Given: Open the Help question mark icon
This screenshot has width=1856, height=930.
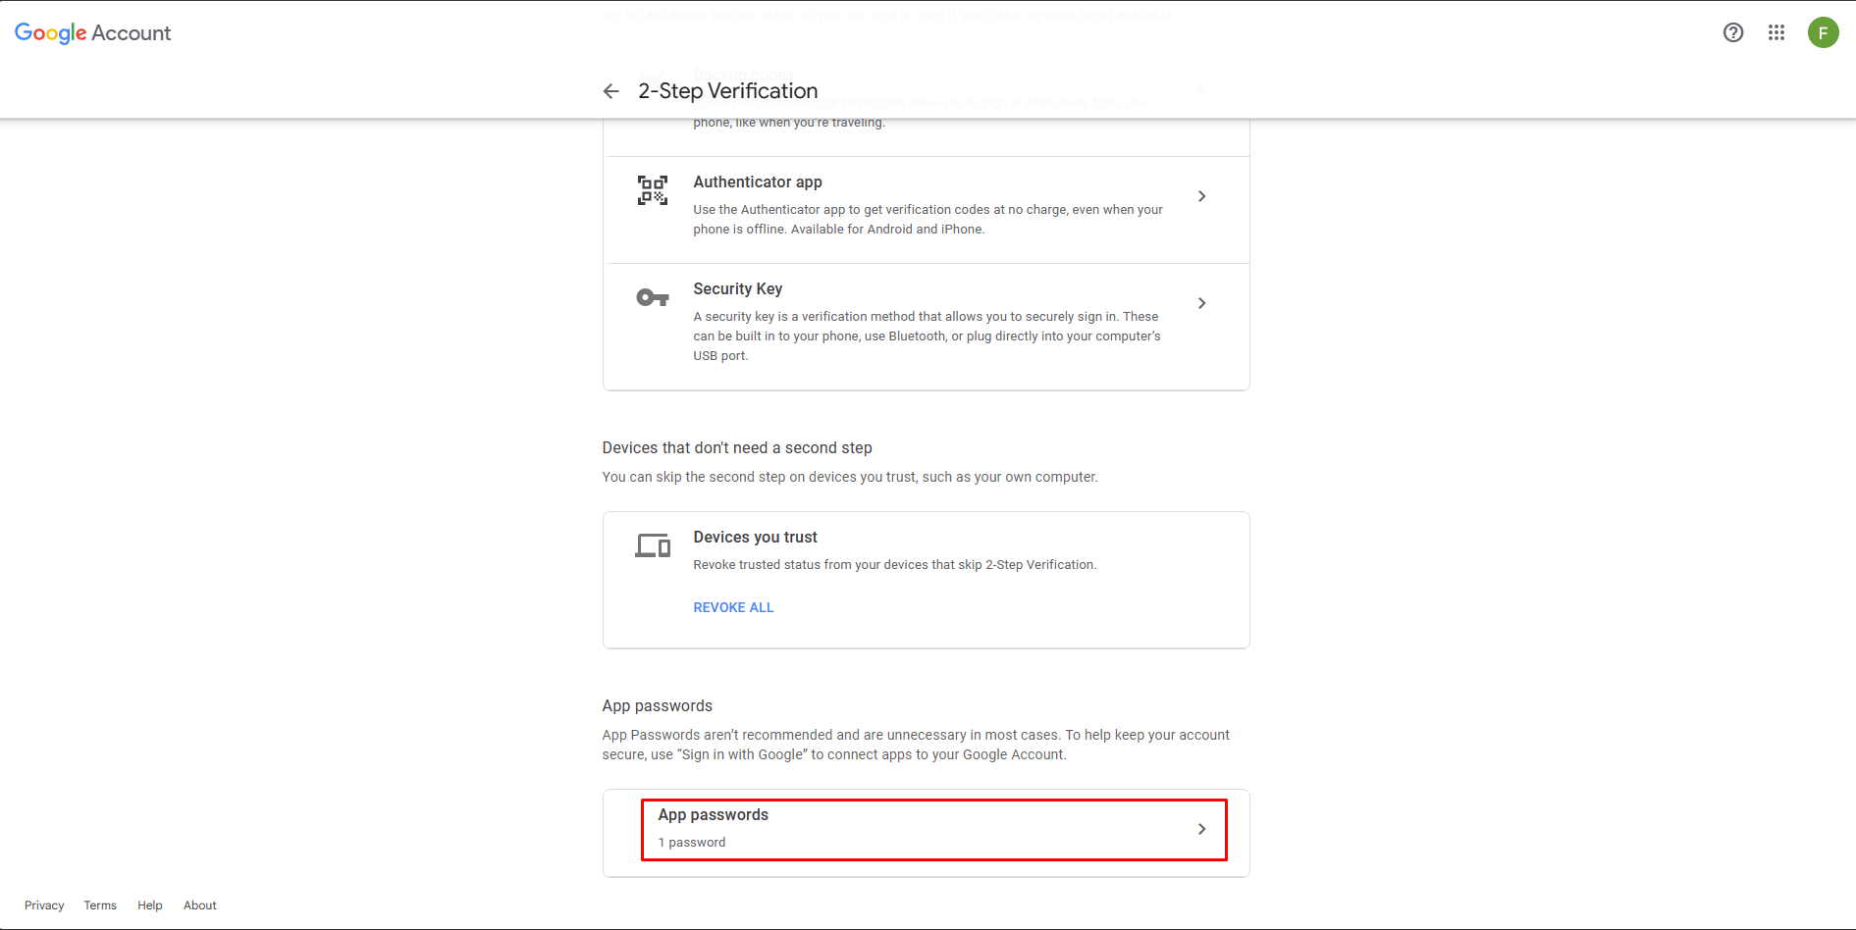Looking at the screenshot, I should click(x=1733, y=32).
